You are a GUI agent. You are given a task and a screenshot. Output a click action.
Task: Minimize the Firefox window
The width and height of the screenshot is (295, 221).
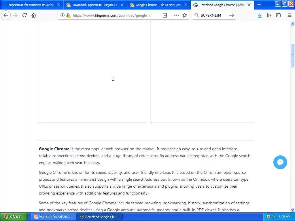coord(278,3)
